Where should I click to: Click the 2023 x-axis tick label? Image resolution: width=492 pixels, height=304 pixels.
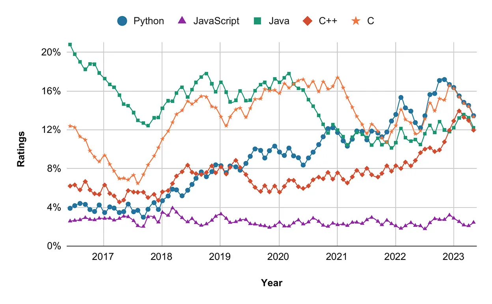454,258
